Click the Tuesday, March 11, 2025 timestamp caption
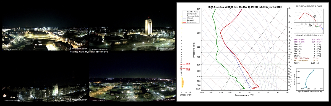The width and height of the screenshot is (331, 106). point(89,52)
